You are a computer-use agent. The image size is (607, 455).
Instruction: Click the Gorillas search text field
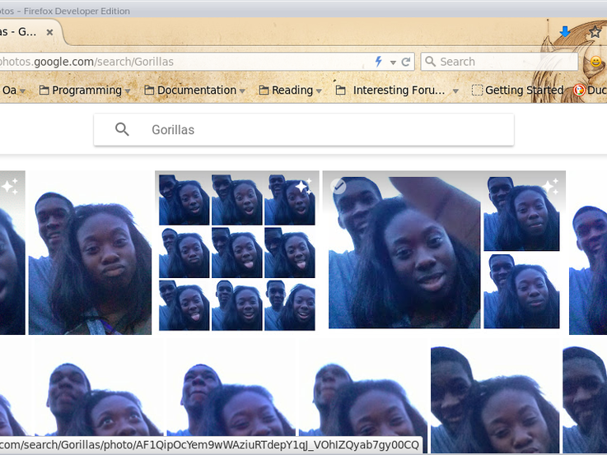[321, 130]
